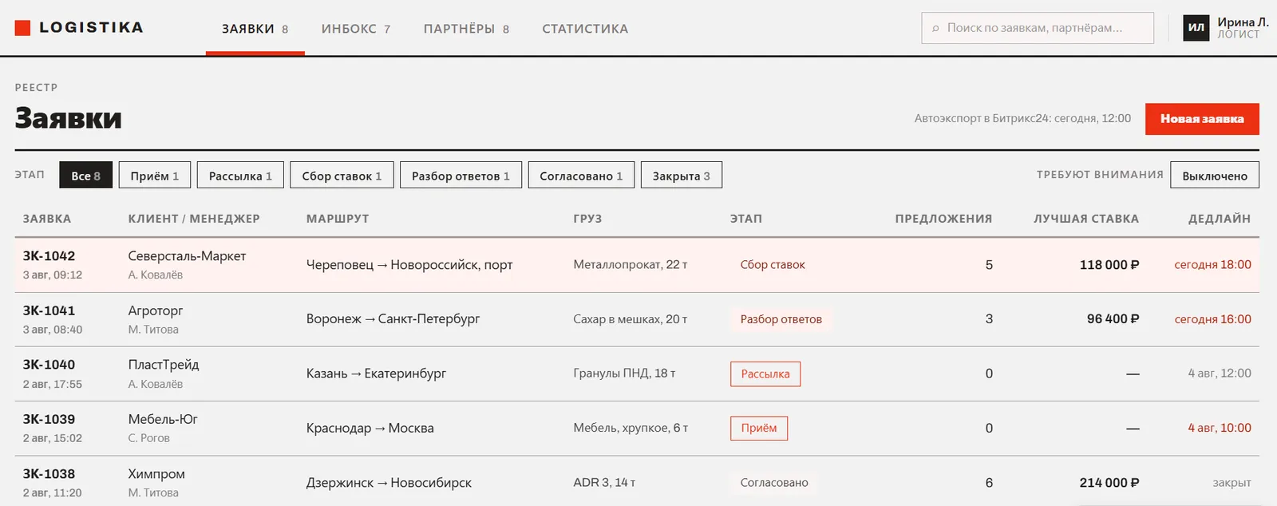The height and width of the screenshot is (506, 1277).
Task: Click the deadline сегодня 18:00
Action: coord(1212,265)
